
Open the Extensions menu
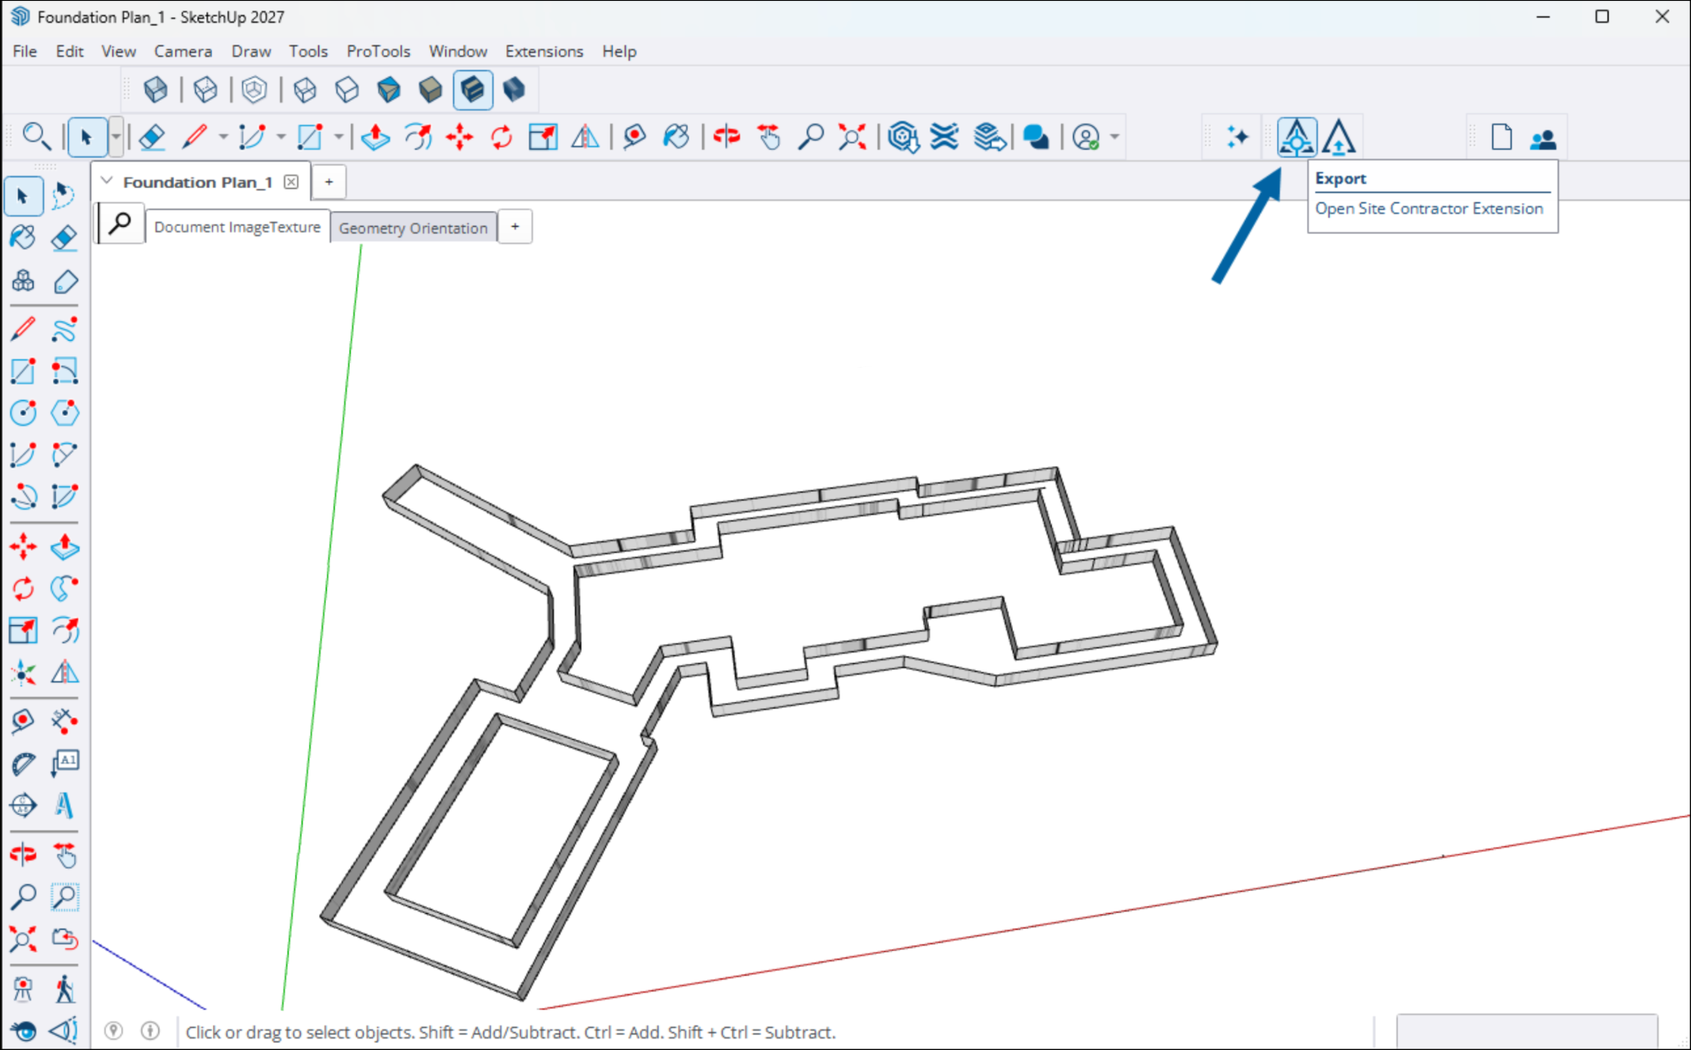[544, 51]
